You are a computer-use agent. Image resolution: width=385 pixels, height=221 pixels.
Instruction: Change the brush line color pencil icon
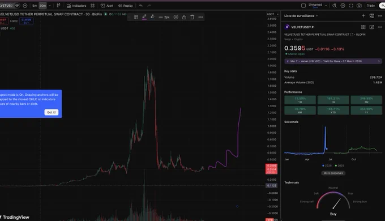(x=144, y=17)
